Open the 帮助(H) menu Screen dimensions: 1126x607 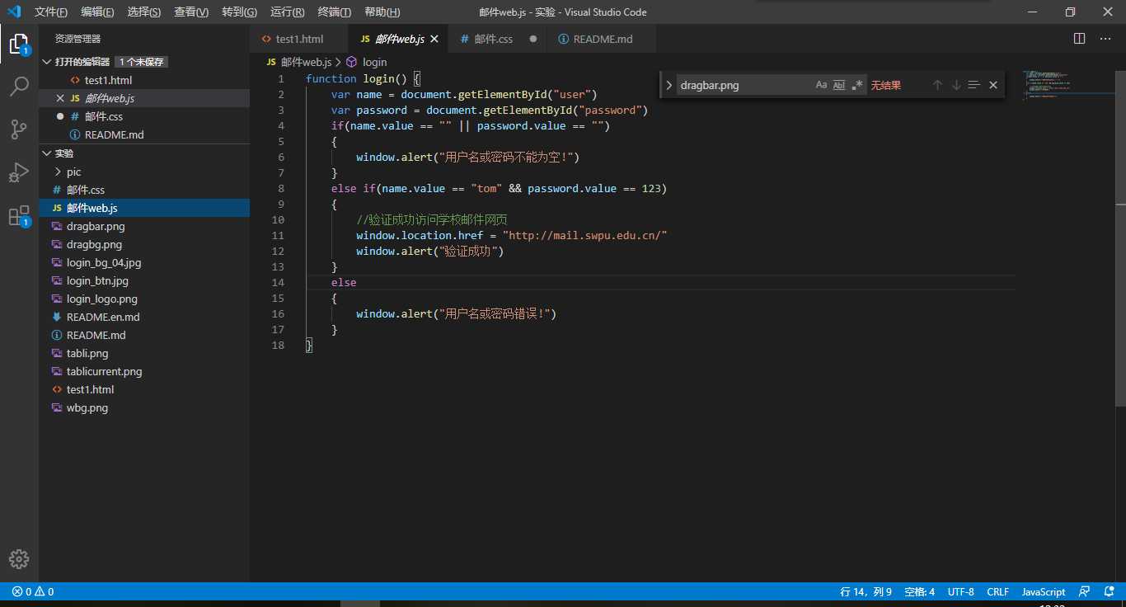coord(382,12)
